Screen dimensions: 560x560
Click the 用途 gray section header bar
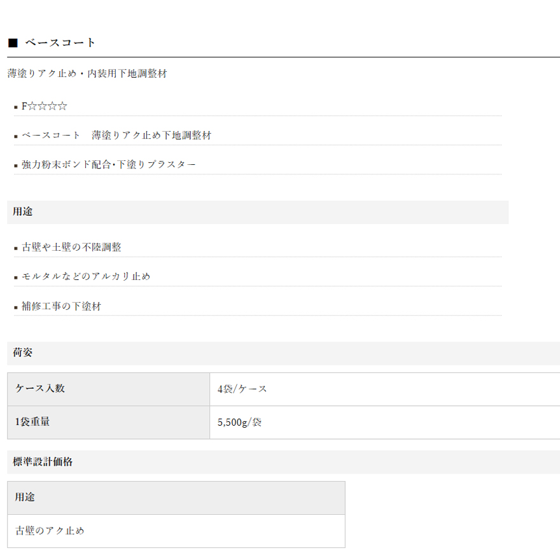pos(257,212)
